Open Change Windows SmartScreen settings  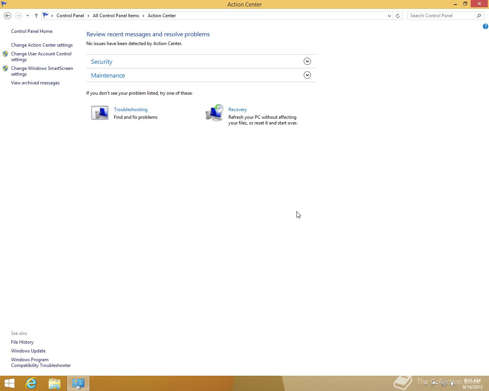[x=42, y=71]
